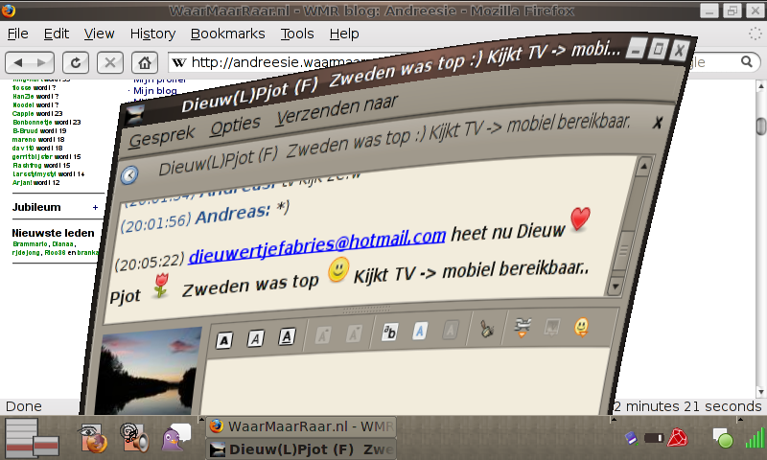Click the Firefox reload button
The height and width of the screenshot is (460, 767).
click(76, 62)
